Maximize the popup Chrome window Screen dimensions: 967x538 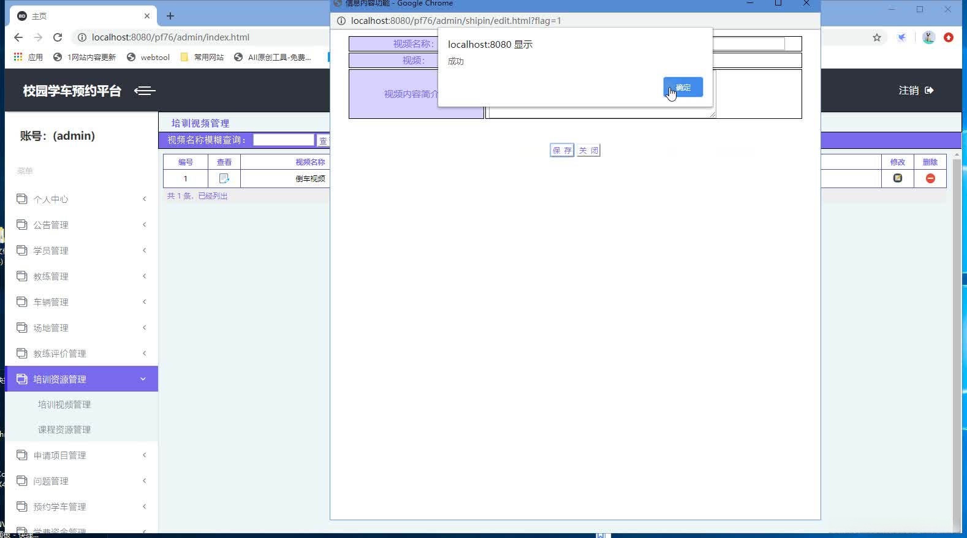(x=778, y=4)
